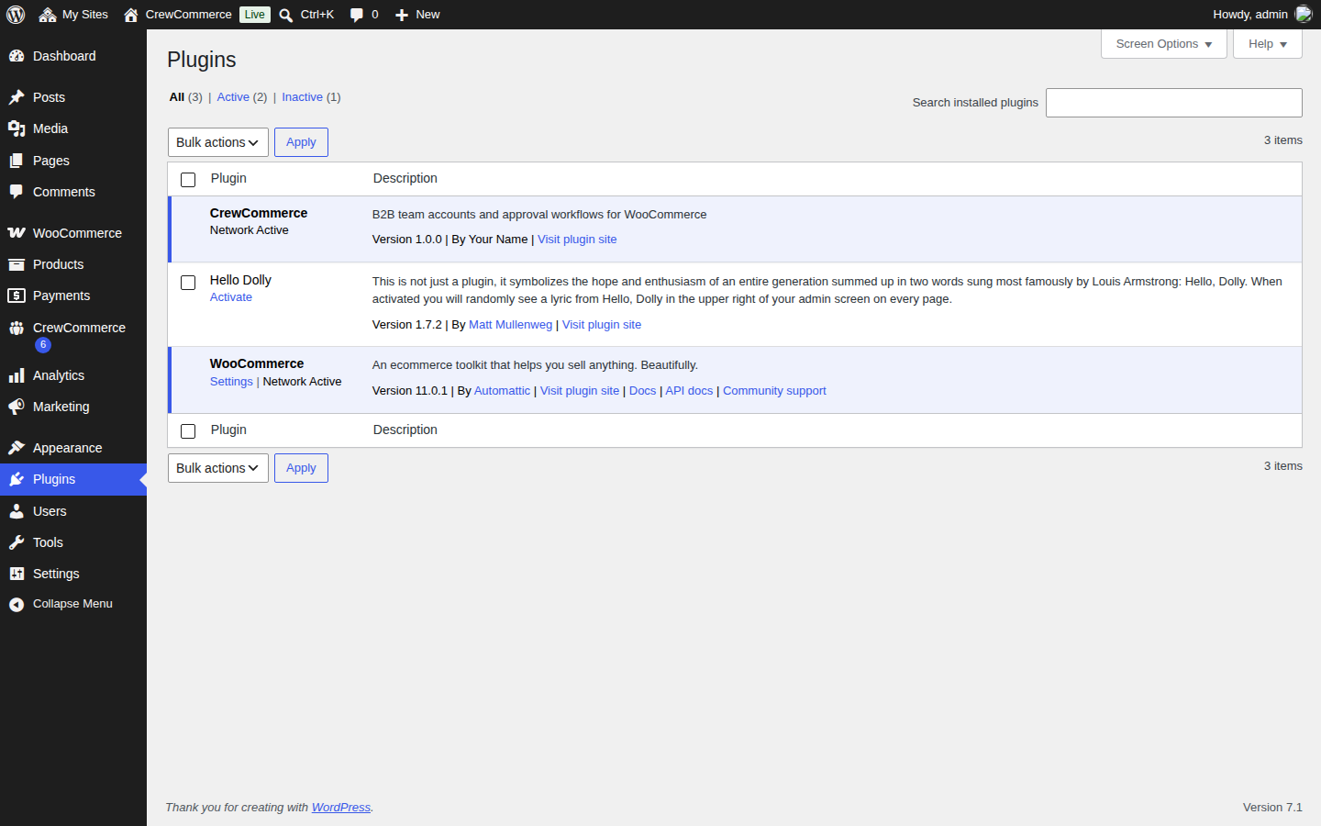Image resolution: width=1321 pixels, height=826 pixels.
Task: Click the Payments dollar icon
Action: [x=17, y=296]
